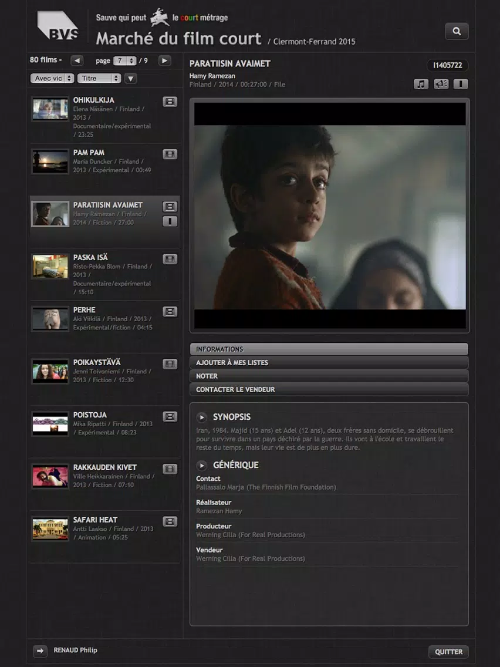Click the RAKKAUDEN KIVET title
The image size is (500, 667).
[105, 467]
